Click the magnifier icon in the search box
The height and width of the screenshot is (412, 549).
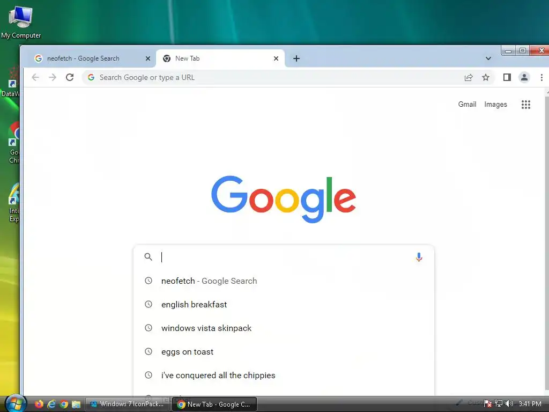pyautogui.click(x=149, y=257)
